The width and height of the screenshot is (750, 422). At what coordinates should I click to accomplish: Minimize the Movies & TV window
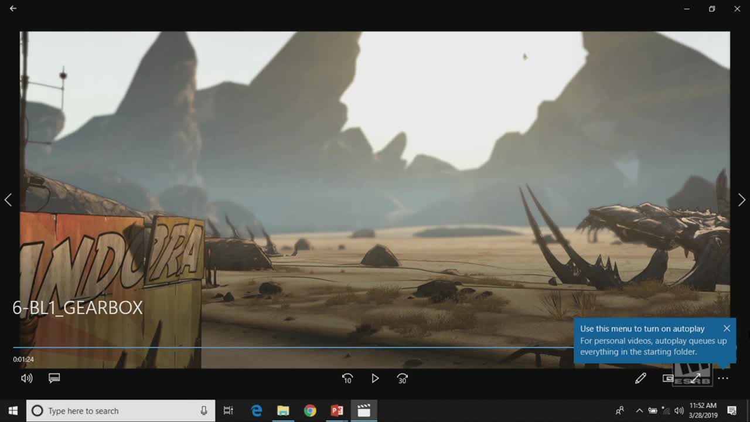(x=687, y=9)
